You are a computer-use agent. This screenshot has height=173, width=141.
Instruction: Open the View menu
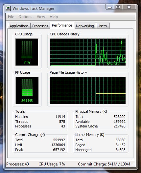(x=41, y=17)
